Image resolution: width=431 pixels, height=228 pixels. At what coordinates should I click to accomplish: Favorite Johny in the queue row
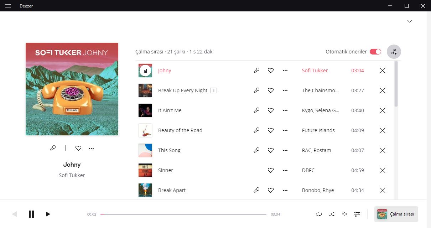[271, 71]
